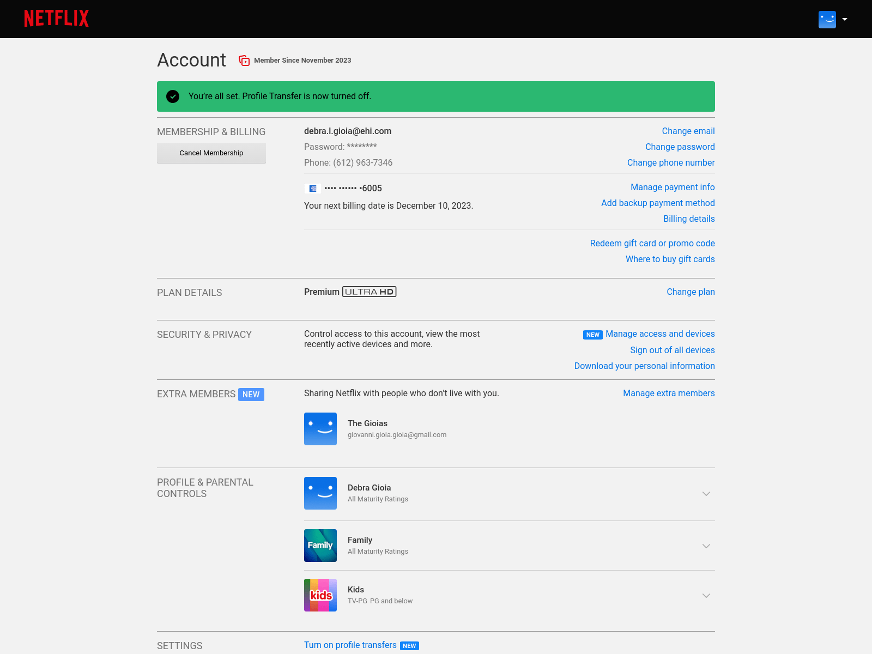Click the email debra.l.gioia@ehi.com
Image resolution: width=872 pixels, height=654 pixels.
click(x=348, y=131)
